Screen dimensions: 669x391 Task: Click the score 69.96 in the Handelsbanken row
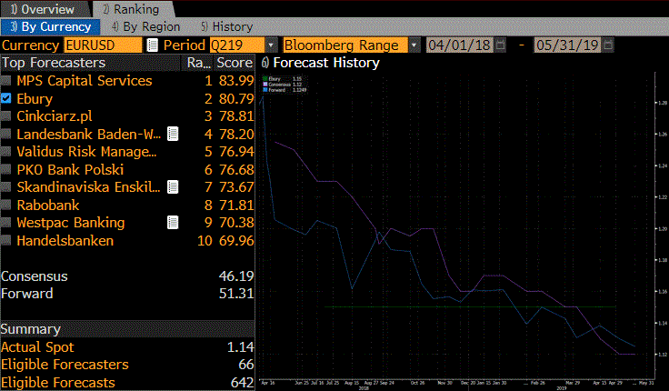(236, 240)
